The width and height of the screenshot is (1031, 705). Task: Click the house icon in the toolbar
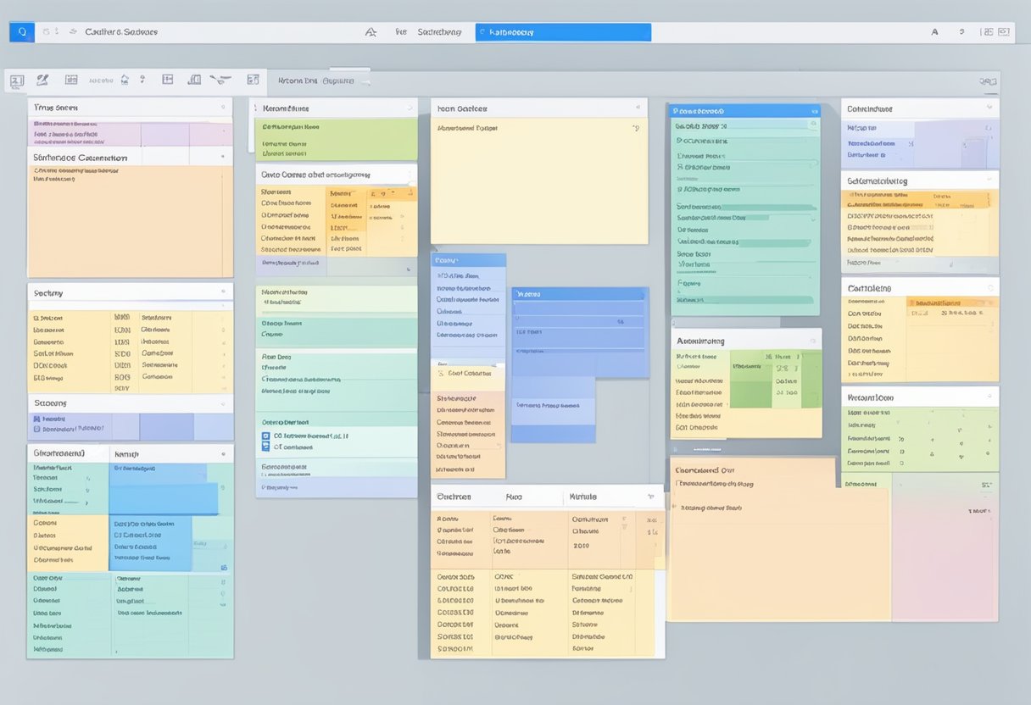pos(124,80)
